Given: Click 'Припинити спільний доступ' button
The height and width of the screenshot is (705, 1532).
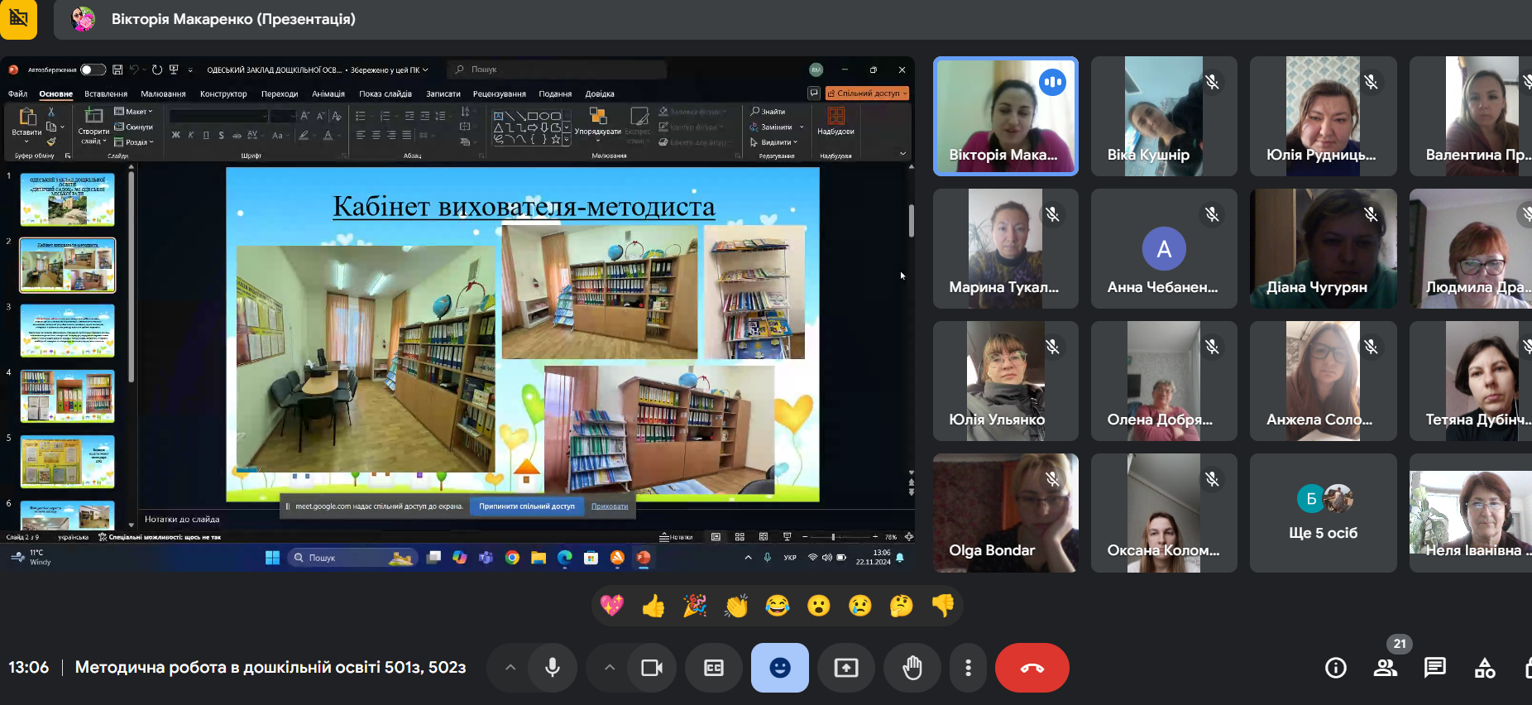Looking at the screenshot, I should tap(527, 506).
